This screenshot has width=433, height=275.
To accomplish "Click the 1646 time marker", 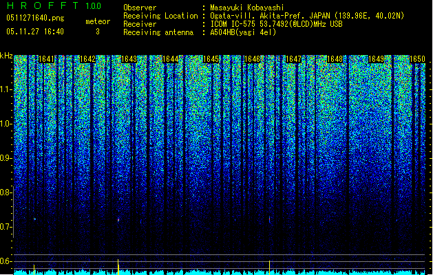I will tap(253, 59).
